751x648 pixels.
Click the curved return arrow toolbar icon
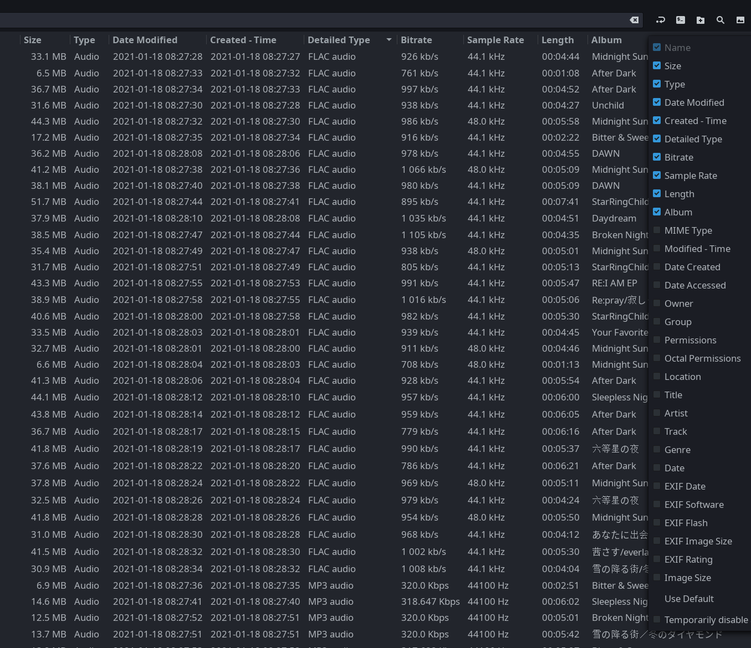(x=660, y=20)
